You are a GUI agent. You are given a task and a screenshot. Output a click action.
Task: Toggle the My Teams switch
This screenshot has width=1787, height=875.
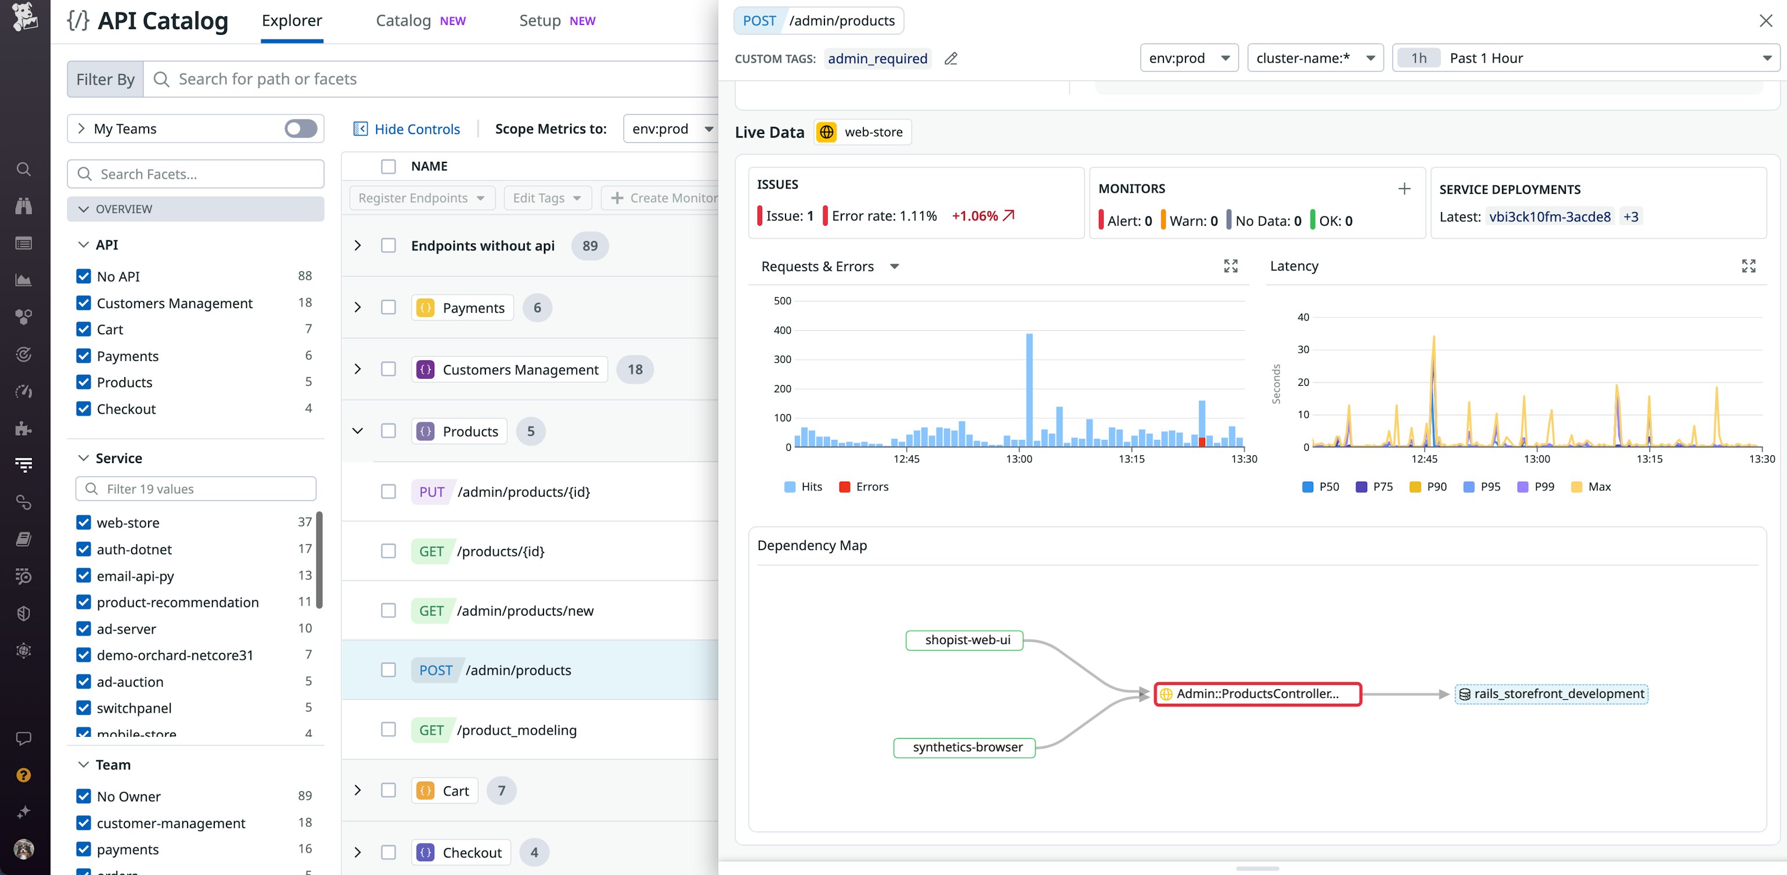click(300, 128)
